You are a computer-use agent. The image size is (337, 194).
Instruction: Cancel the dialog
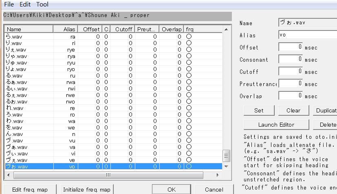point(214,189)
